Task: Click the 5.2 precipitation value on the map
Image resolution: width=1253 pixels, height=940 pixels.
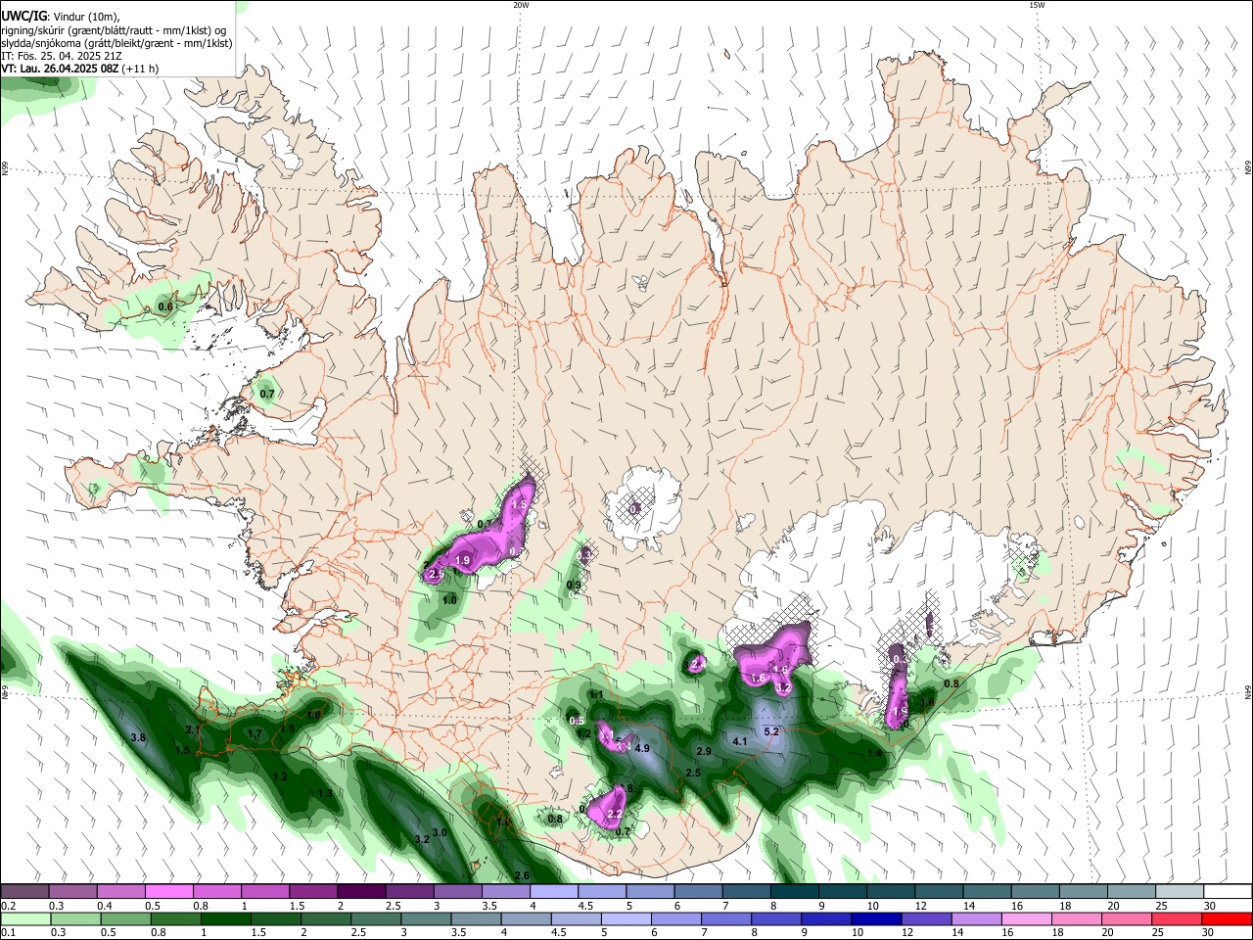Action: (770, 731)
